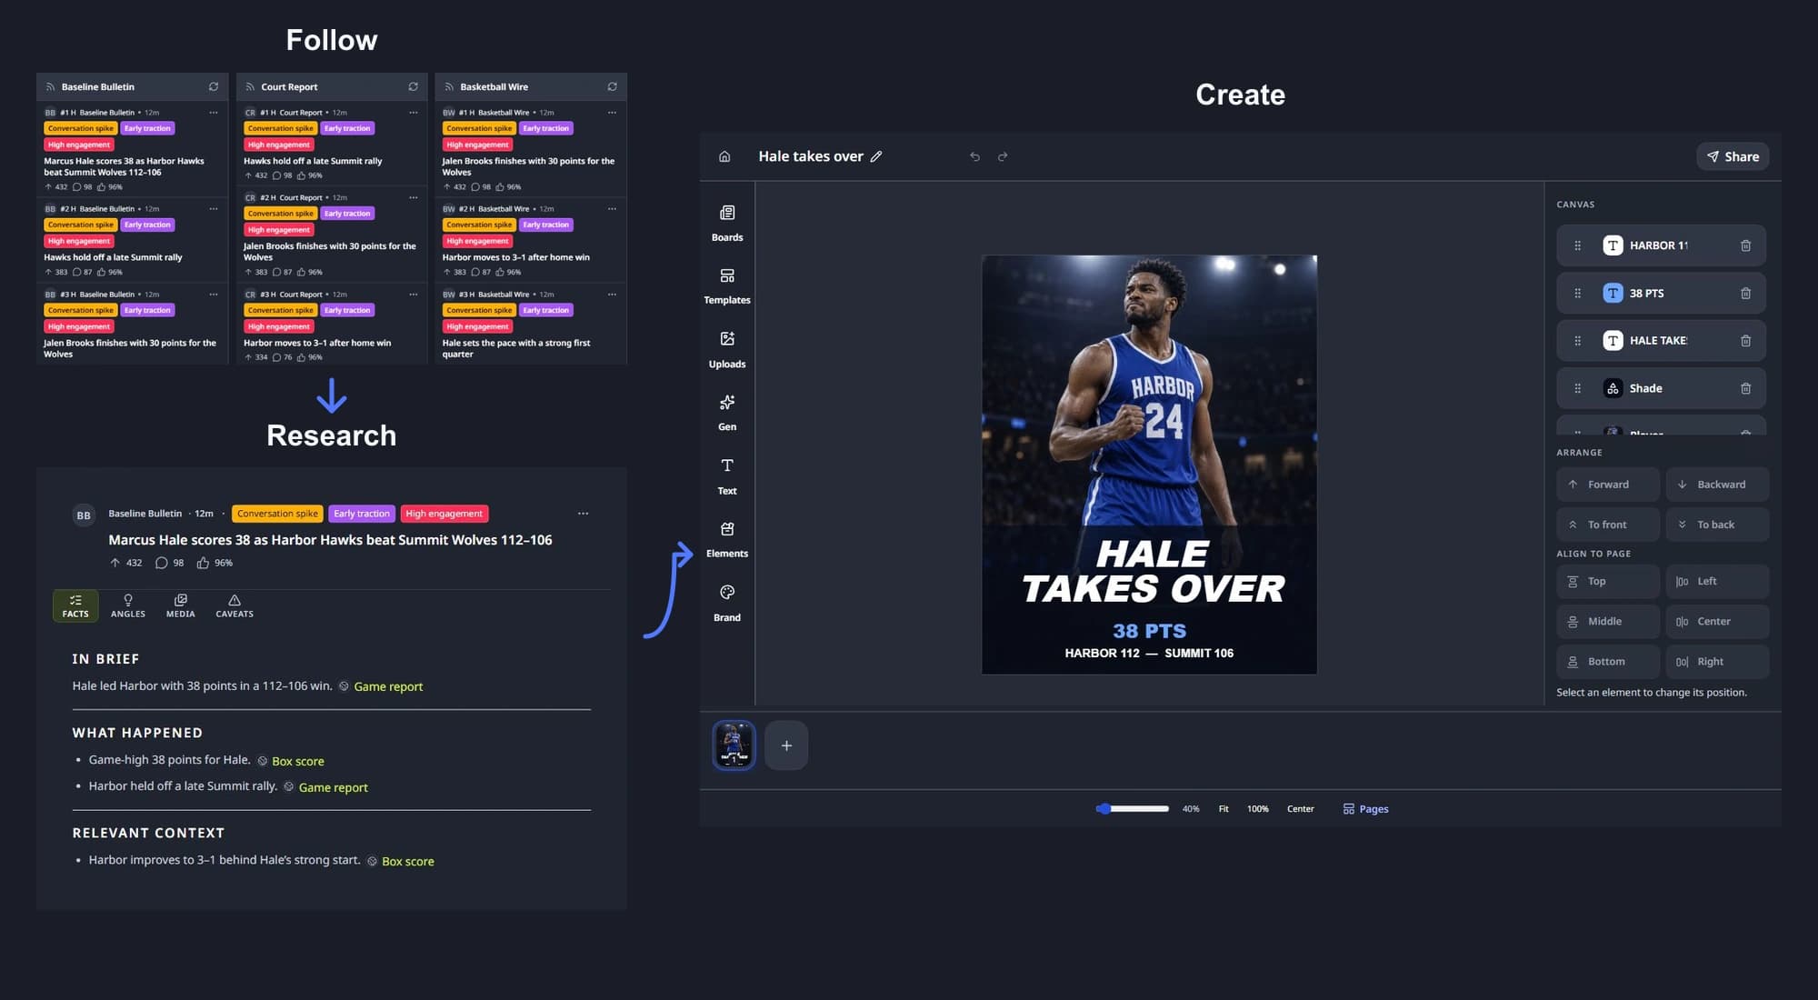Grab the drag handle of Shade layer
This screenshot has width=1818, height=1000.
click(1578, 388)
